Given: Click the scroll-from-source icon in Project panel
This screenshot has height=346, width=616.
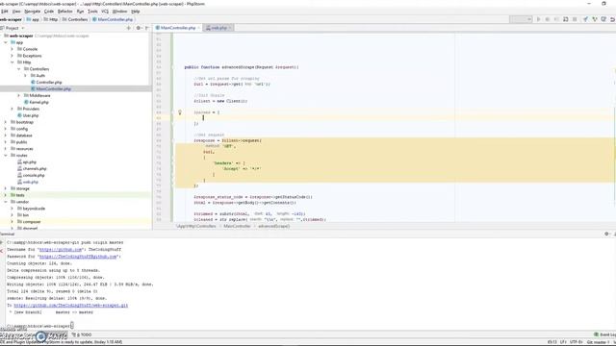Looking at the screenshot, I should 128,28.
